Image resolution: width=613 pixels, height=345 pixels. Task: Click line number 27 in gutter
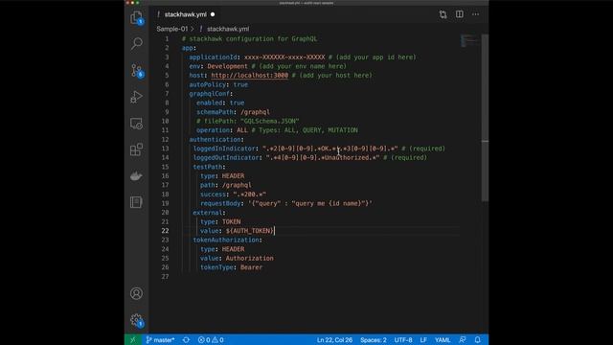pyautogui.click(x=165, y=277)
